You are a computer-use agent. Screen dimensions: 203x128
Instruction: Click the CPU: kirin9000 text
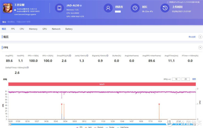click(73, 13)
